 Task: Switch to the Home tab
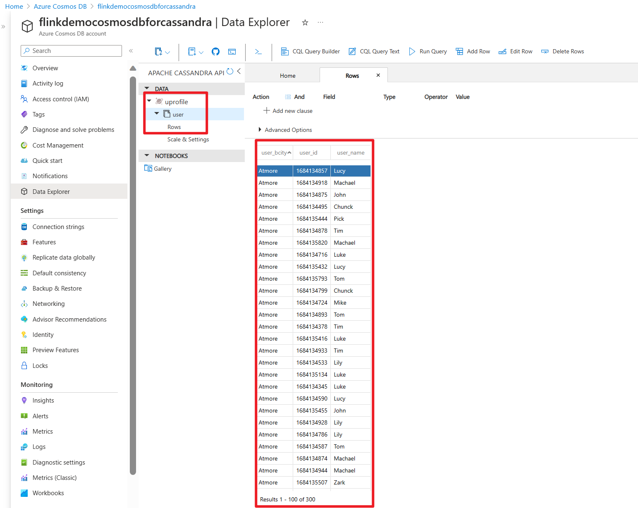click(x=287, y=76)
